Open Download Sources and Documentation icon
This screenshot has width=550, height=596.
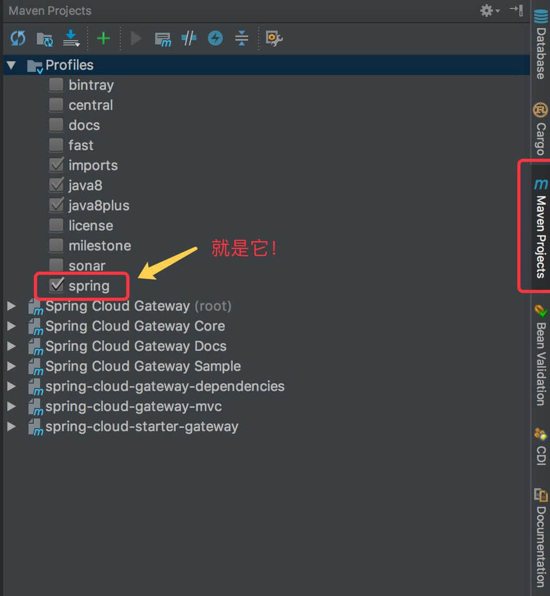[70, 38]
